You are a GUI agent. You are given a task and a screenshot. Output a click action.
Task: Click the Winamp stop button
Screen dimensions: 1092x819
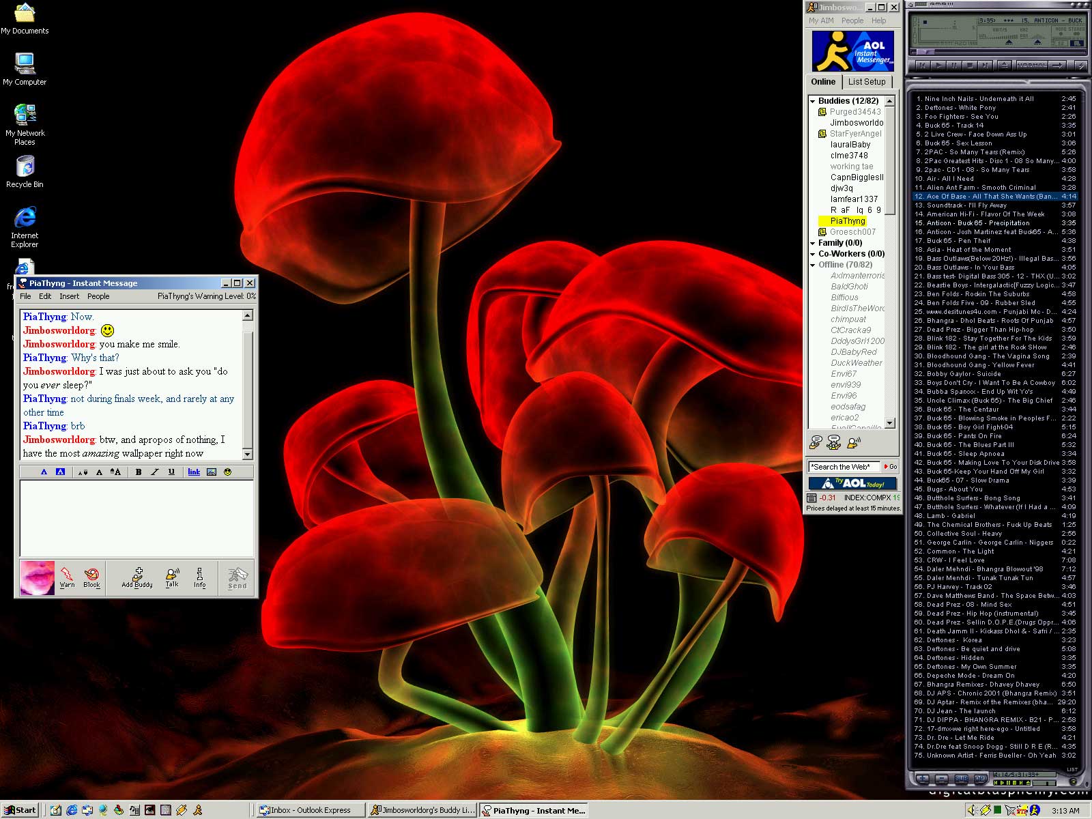click(969, 66)
